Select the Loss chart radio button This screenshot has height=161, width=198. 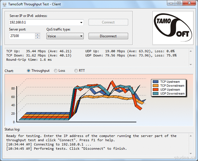click(56, 71)
